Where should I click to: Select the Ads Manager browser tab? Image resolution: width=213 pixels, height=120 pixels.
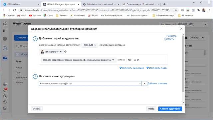(x=61, y=4)
